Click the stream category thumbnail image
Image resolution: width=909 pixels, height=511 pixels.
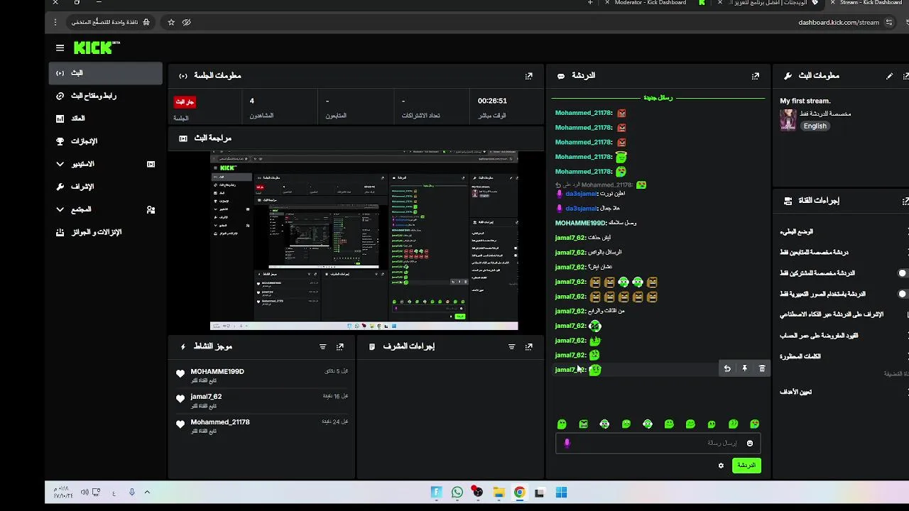pos(788,120)
